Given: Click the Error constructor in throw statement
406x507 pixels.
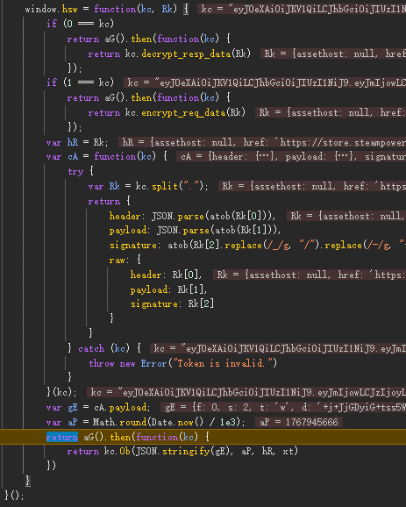Looking at the screenshot, I should click(x=153, y=363).
